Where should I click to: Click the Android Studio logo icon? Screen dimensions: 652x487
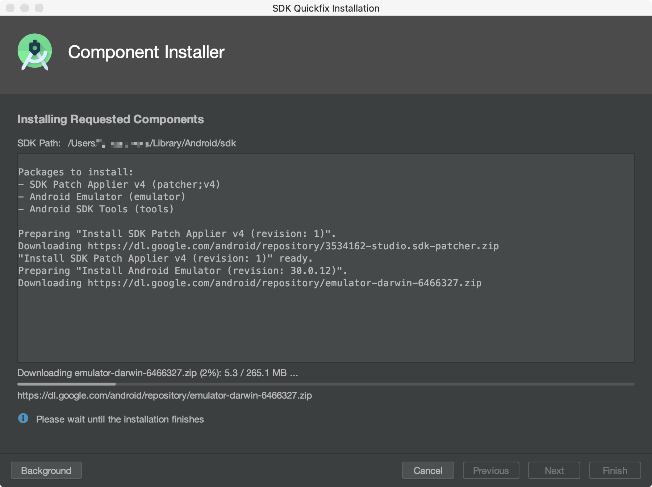tap(35, 52)
